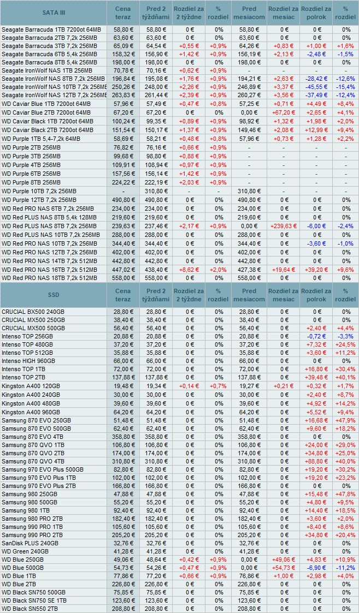This screenshot has width=359, height=613.
Task: Select Kingston A400 960GB row name
Action: tap(31, 413)
